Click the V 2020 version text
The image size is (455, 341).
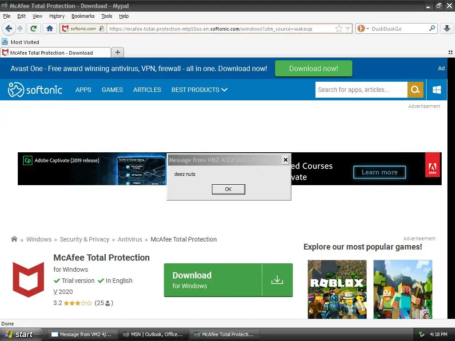pyautogui.click(x=63, y=292)
